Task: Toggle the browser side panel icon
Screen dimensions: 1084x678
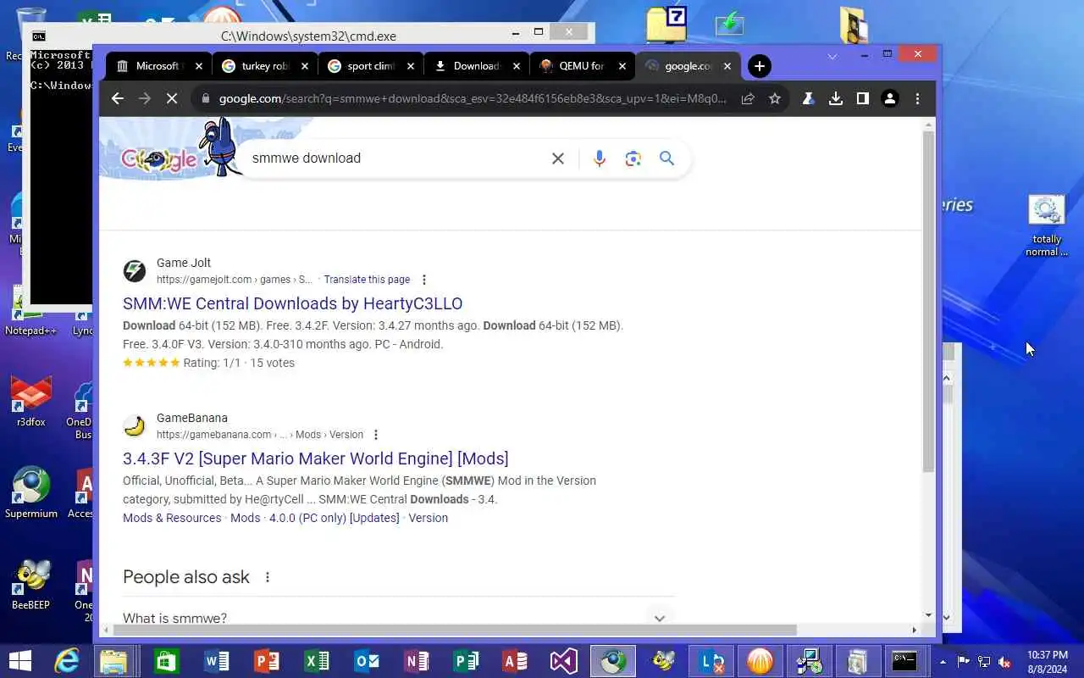Action: point(862,98)
